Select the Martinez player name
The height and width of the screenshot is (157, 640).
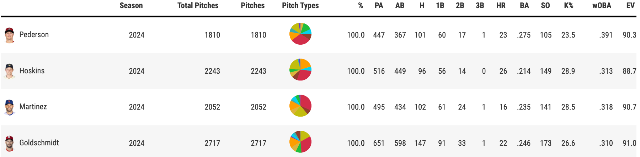tap(33, 107)
